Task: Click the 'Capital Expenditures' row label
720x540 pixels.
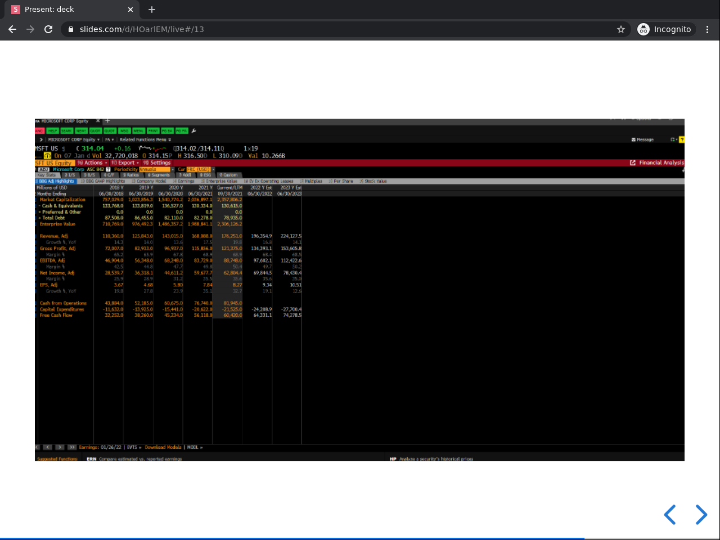Action: [62, 309]
